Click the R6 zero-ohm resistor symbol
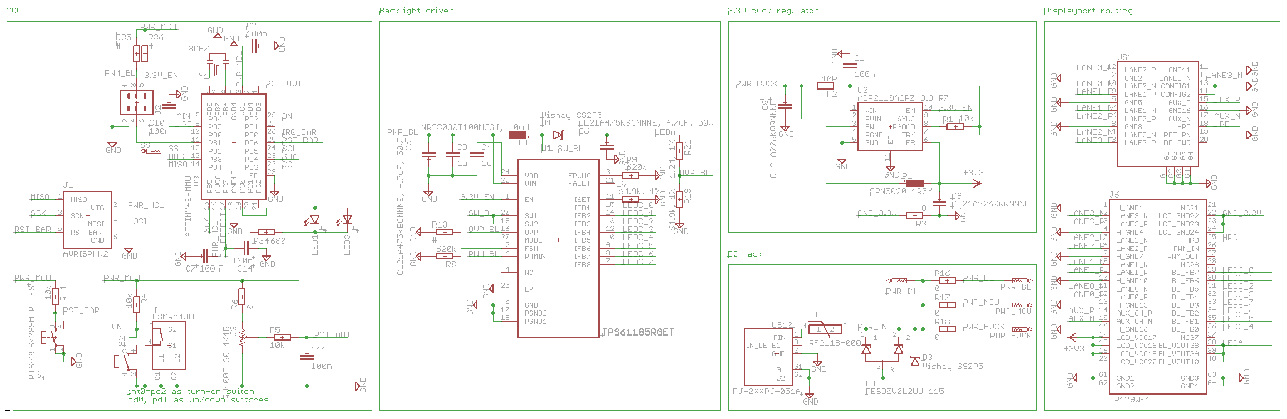This screenshot has width=1287, height=419. pyautogui.click(x=241, y=297)
